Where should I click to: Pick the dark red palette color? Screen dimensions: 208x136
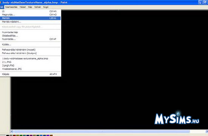point(14,135)
